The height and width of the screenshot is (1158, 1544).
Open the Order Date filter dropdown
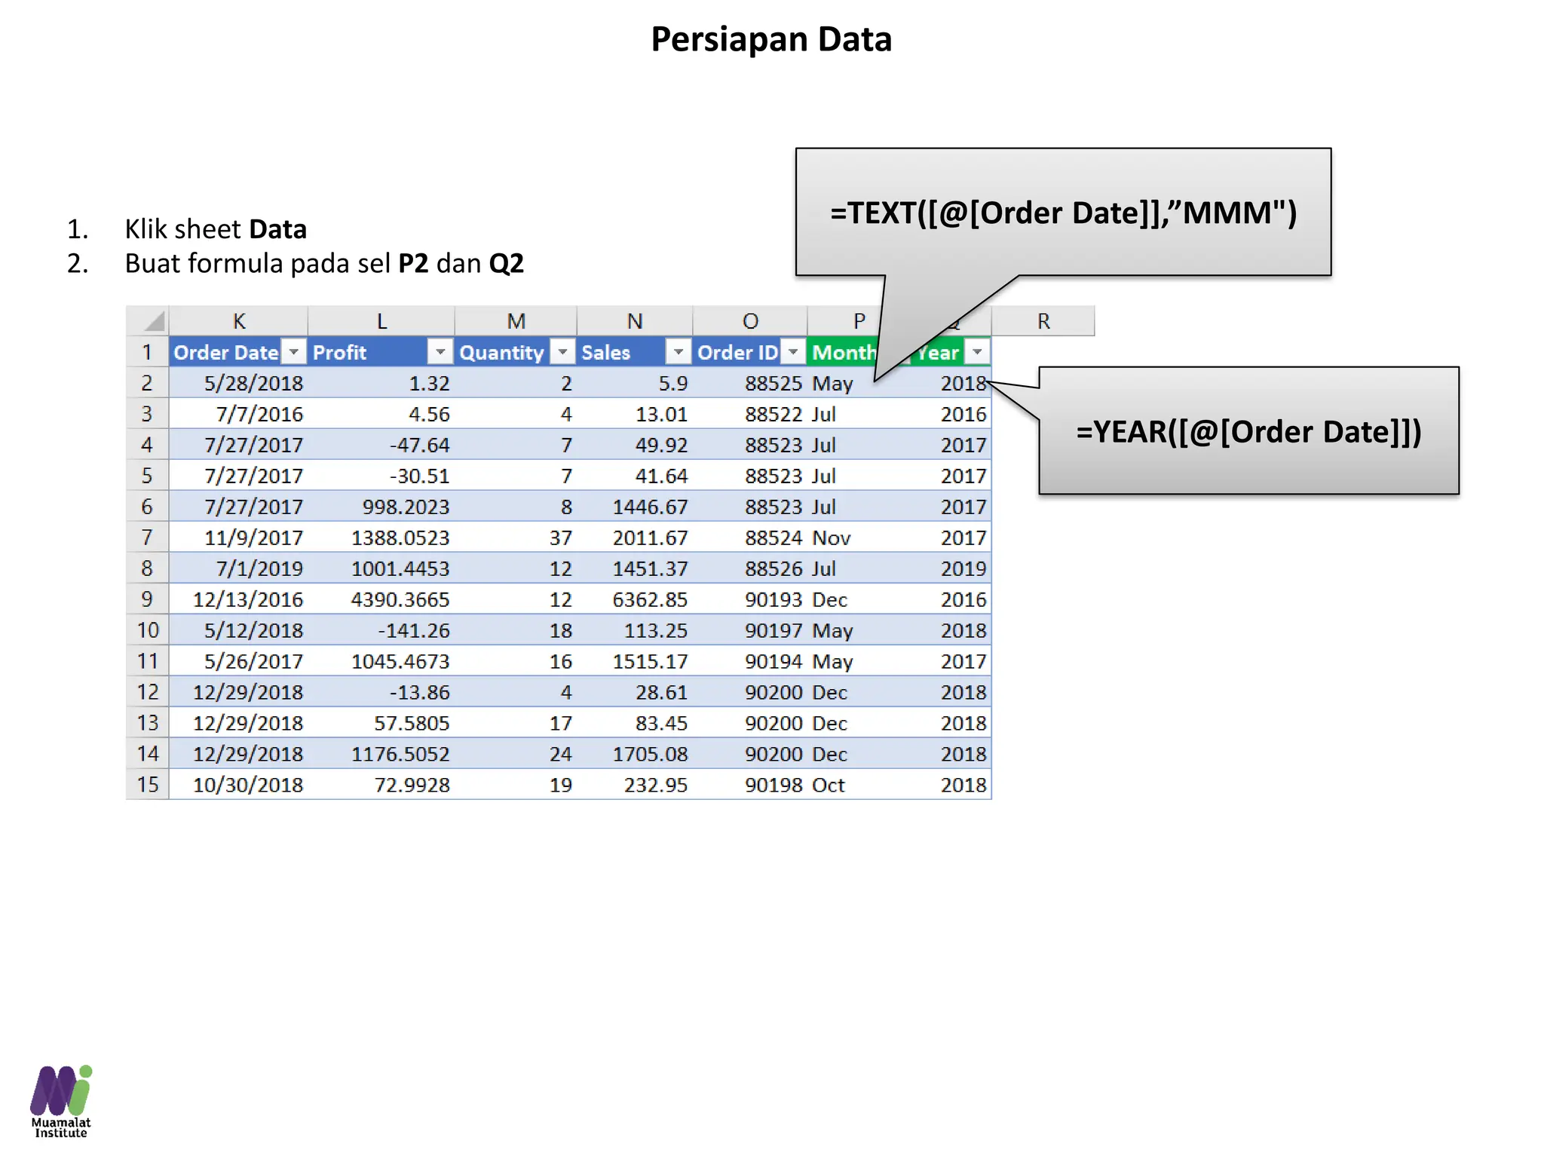[294, 352]
